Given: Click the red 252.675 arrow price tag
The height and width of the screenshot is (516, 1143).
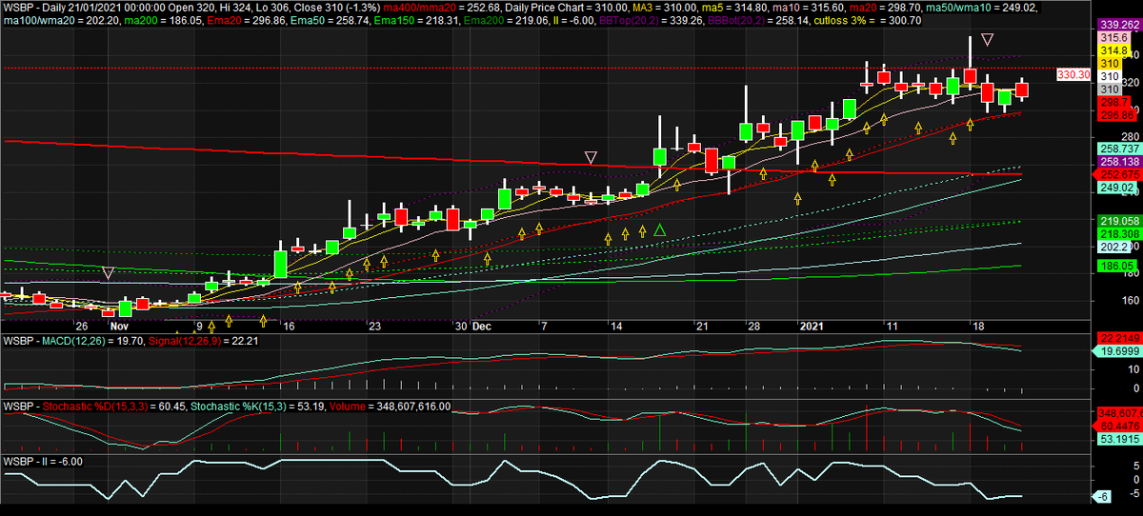Looking at the screenshot, I should (x=1119, y=175).
